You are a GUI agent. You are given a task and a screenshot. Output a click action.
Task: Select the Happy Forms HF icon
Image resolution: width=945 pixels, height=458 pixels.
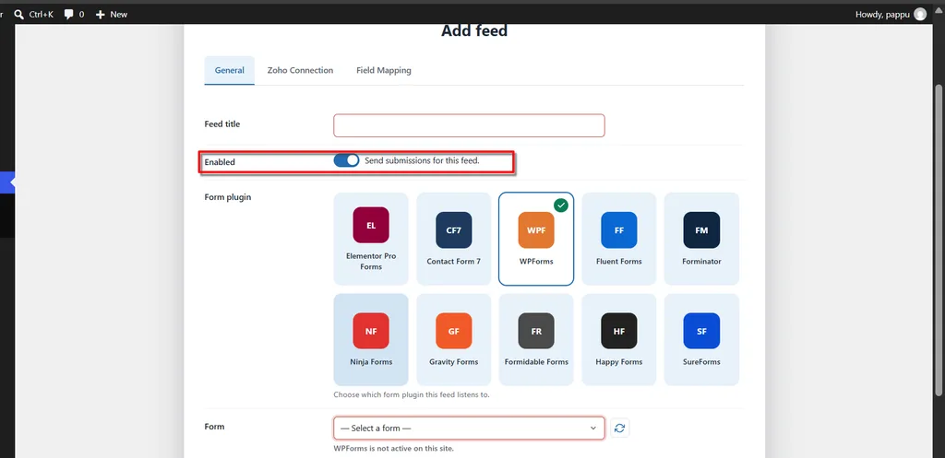tap(619, 331)
